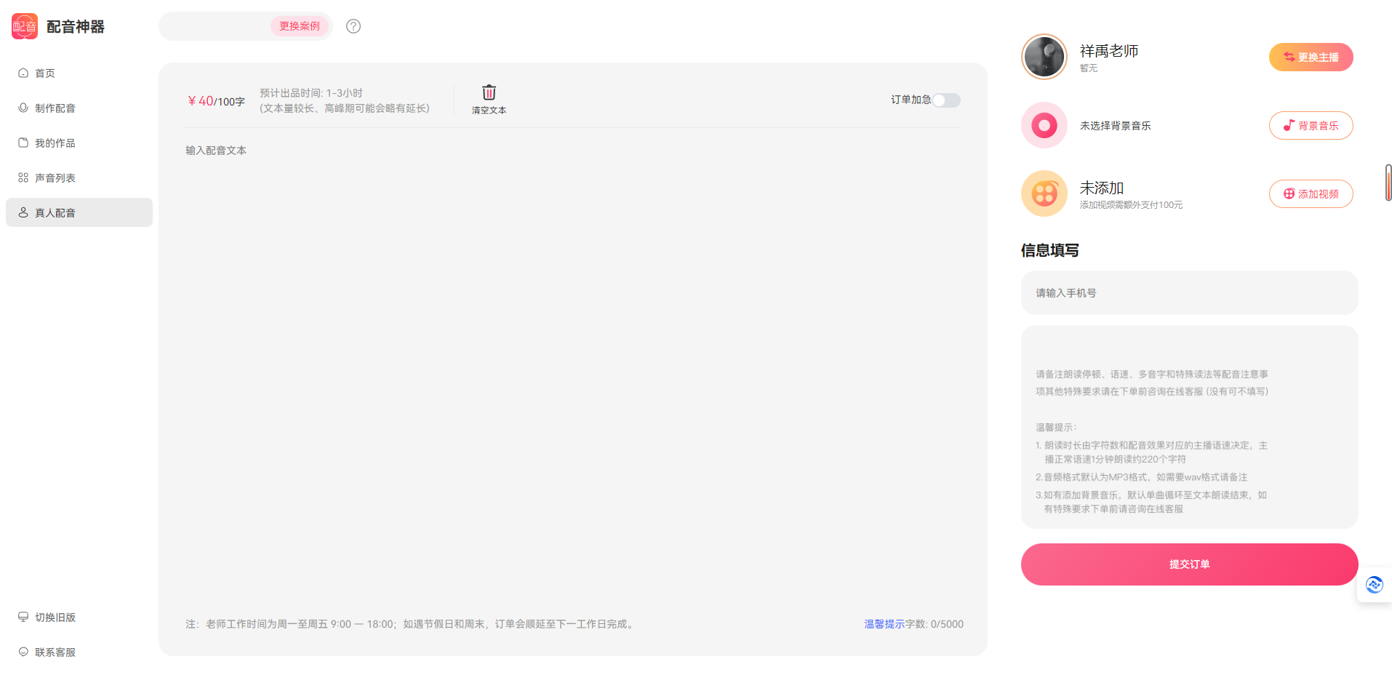Screen dimensions: 1392x675
Task: Click the 联系客服 chat icon
Action: 23,652
